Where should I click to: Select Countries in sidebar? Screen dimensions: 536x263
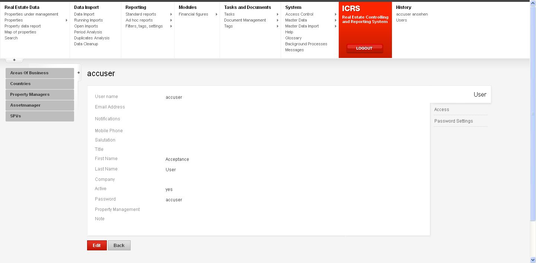click(40, 84)
